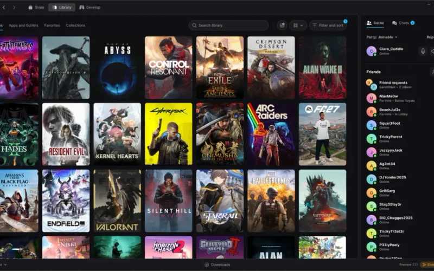Open the Crimson Desert game tile

pos(271,68)
